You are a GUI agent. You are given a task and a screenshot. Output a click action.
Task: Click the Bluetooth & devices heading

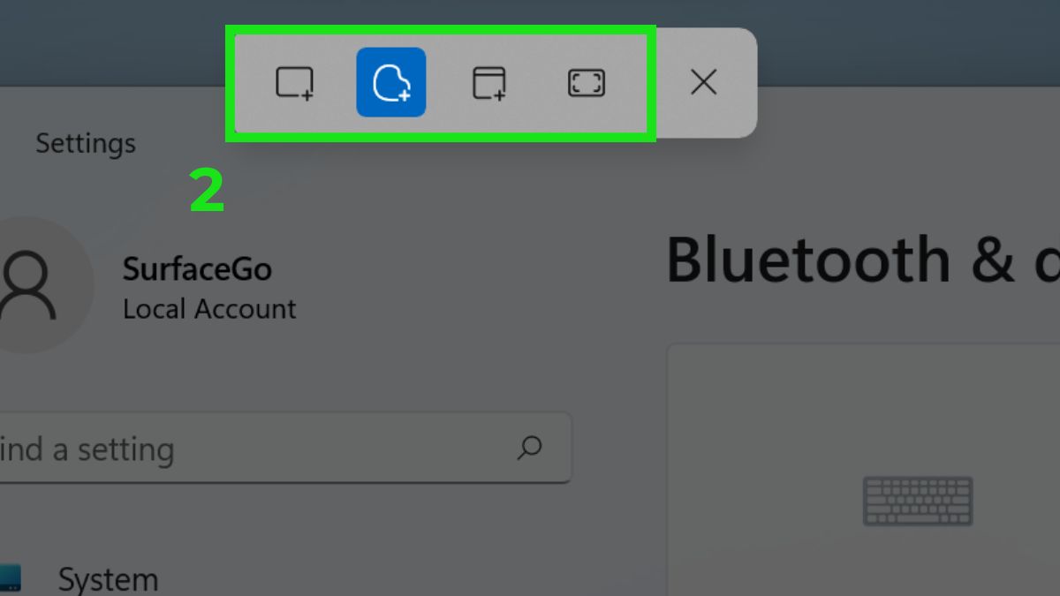pyautogui.click(x=862, y=260)
